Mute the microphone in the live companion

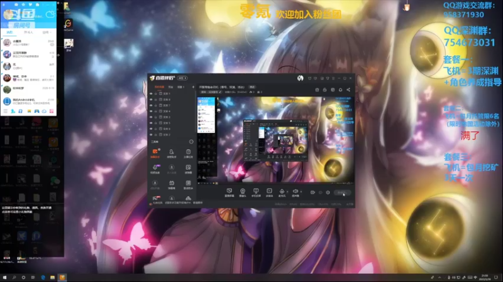[282, 192]
